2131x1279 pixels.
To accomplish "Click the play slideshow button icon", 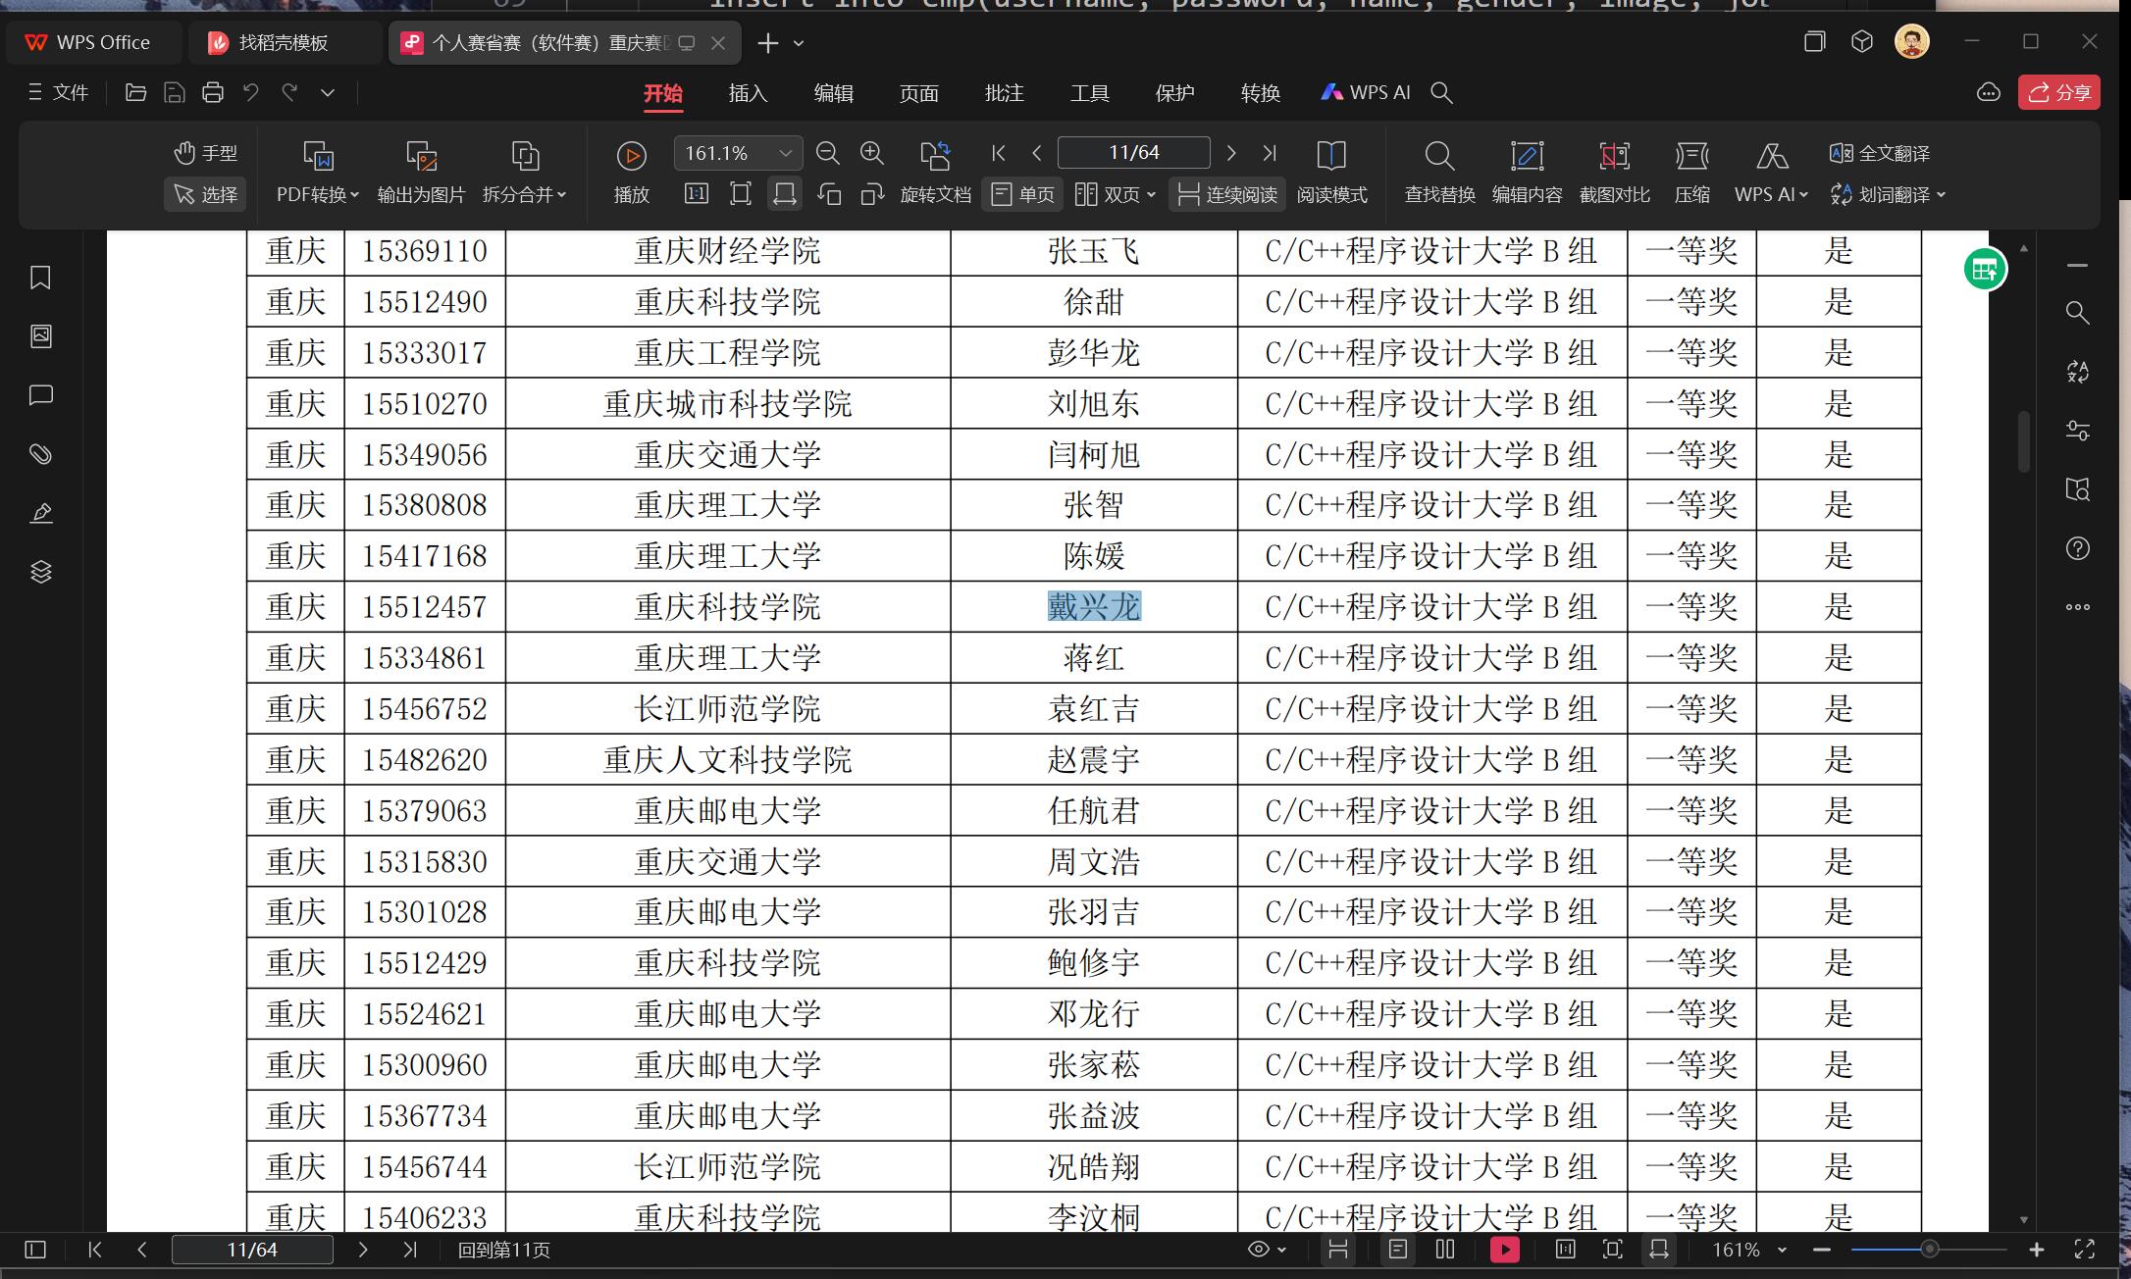I will (631, 156).
